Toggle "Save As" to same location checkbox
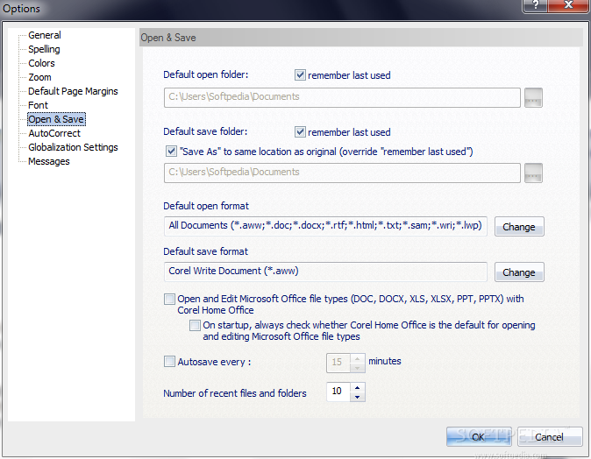The image size is (591, 459). pyautogui.click(x=171, y=152)
